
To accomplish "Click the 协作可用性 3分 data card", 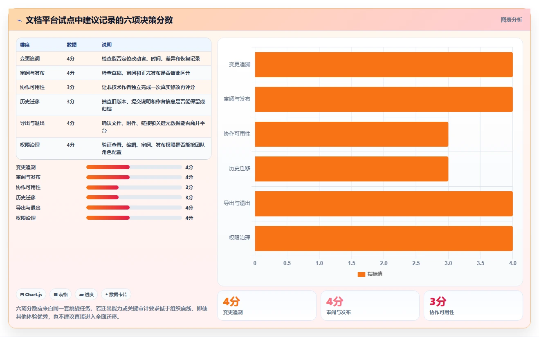I will click(x=473, y=306).
